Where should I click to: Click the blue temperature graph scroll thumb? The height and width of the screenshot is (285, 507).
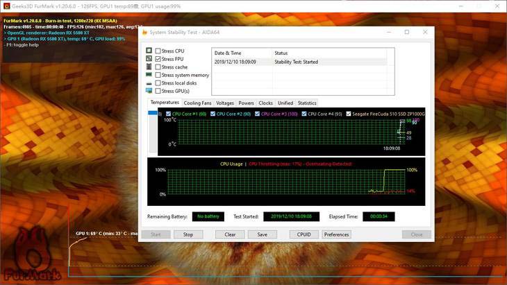(153, 113)
